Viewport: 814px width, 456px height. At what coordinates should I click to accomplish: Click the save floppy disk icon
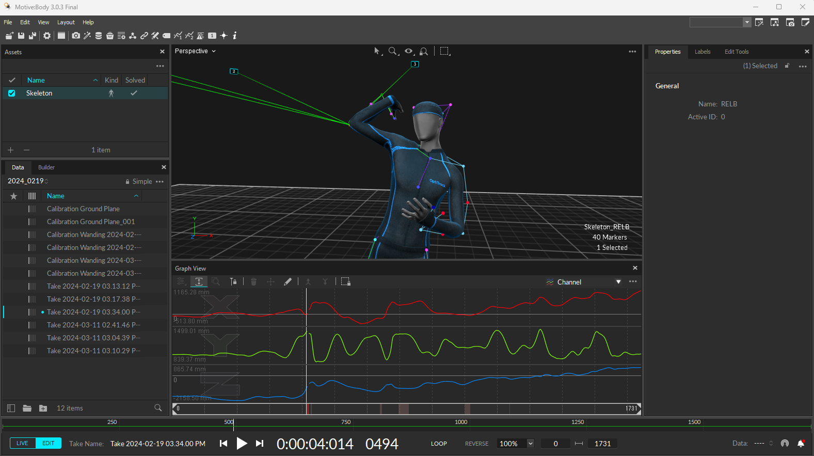click(21, 36)
